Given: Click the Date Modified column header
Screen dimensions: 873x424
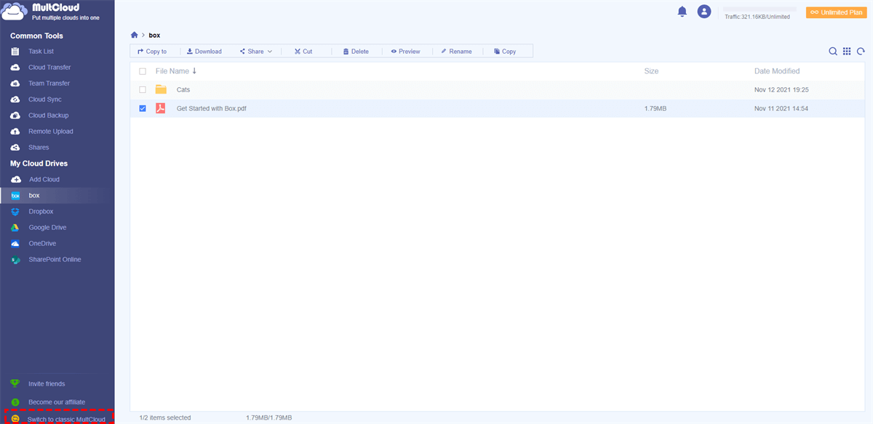Looking at the screenshot, I should coord(777,71).
